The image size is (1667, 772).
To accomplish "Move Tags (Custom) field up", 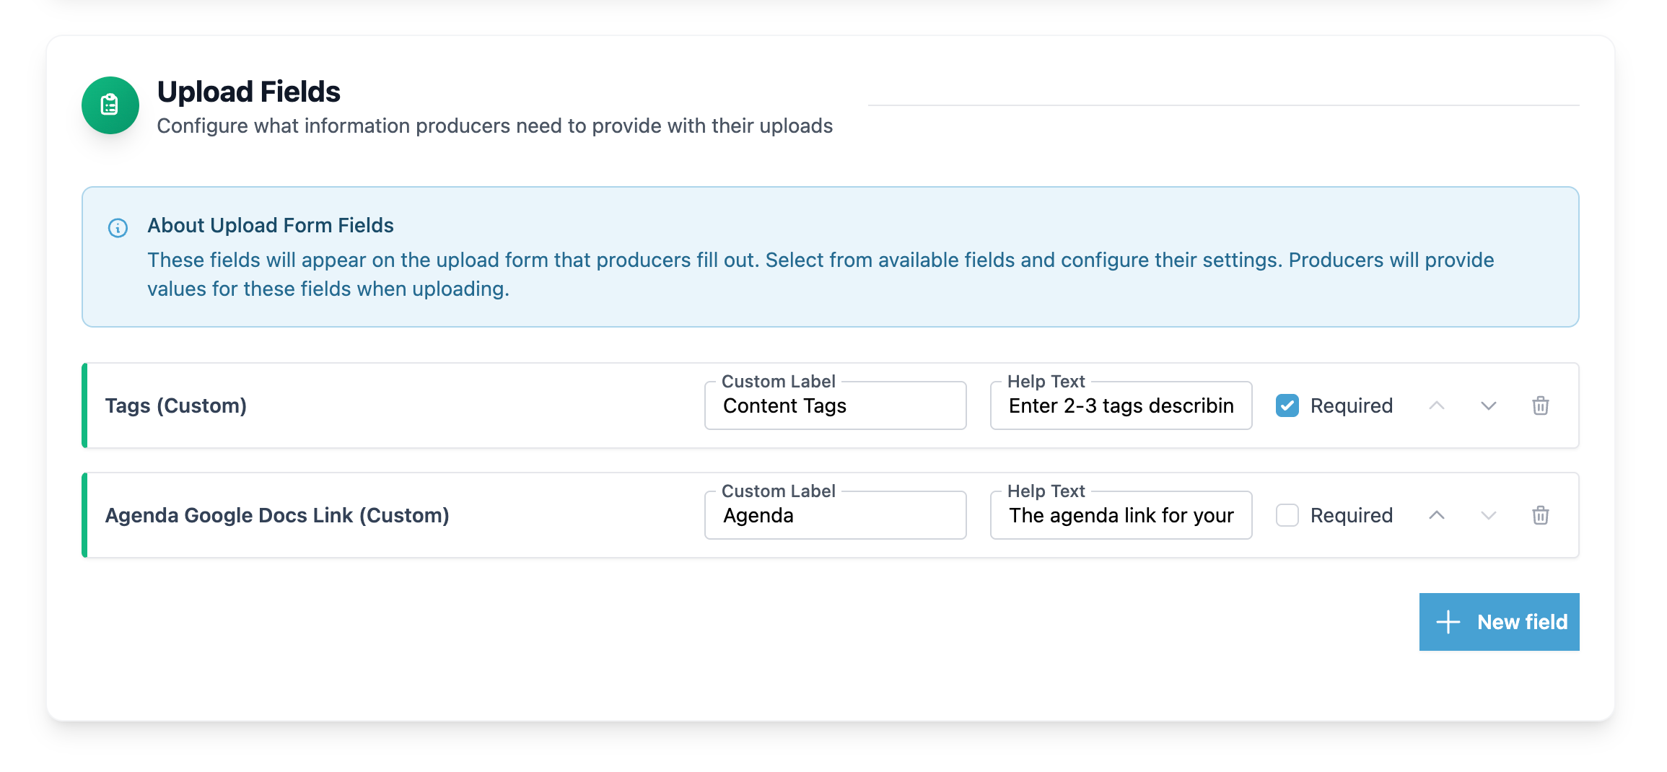I will [x=1437, y=405].
